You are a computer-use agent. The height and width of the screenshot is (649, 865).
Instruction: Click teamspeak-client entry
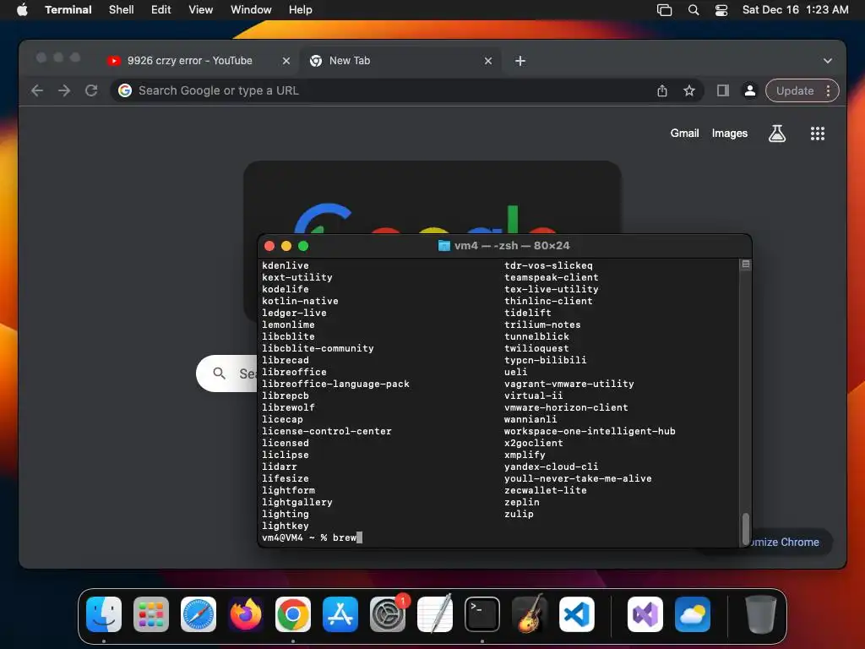pyautogui.click(x=551, y=277)
